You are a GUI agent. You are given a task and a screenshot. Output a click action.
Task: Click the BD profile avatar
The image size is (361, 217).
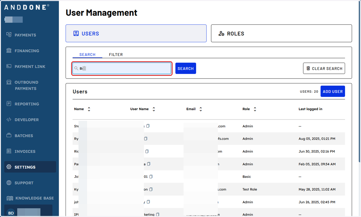pos(11,213)
